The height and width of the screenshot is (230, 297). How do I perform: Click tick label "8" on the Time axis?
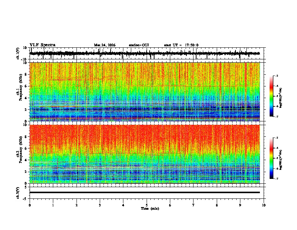tap(217, 205)
